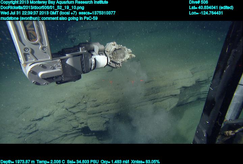Click the Dive# 506 label

pos(199,2)
